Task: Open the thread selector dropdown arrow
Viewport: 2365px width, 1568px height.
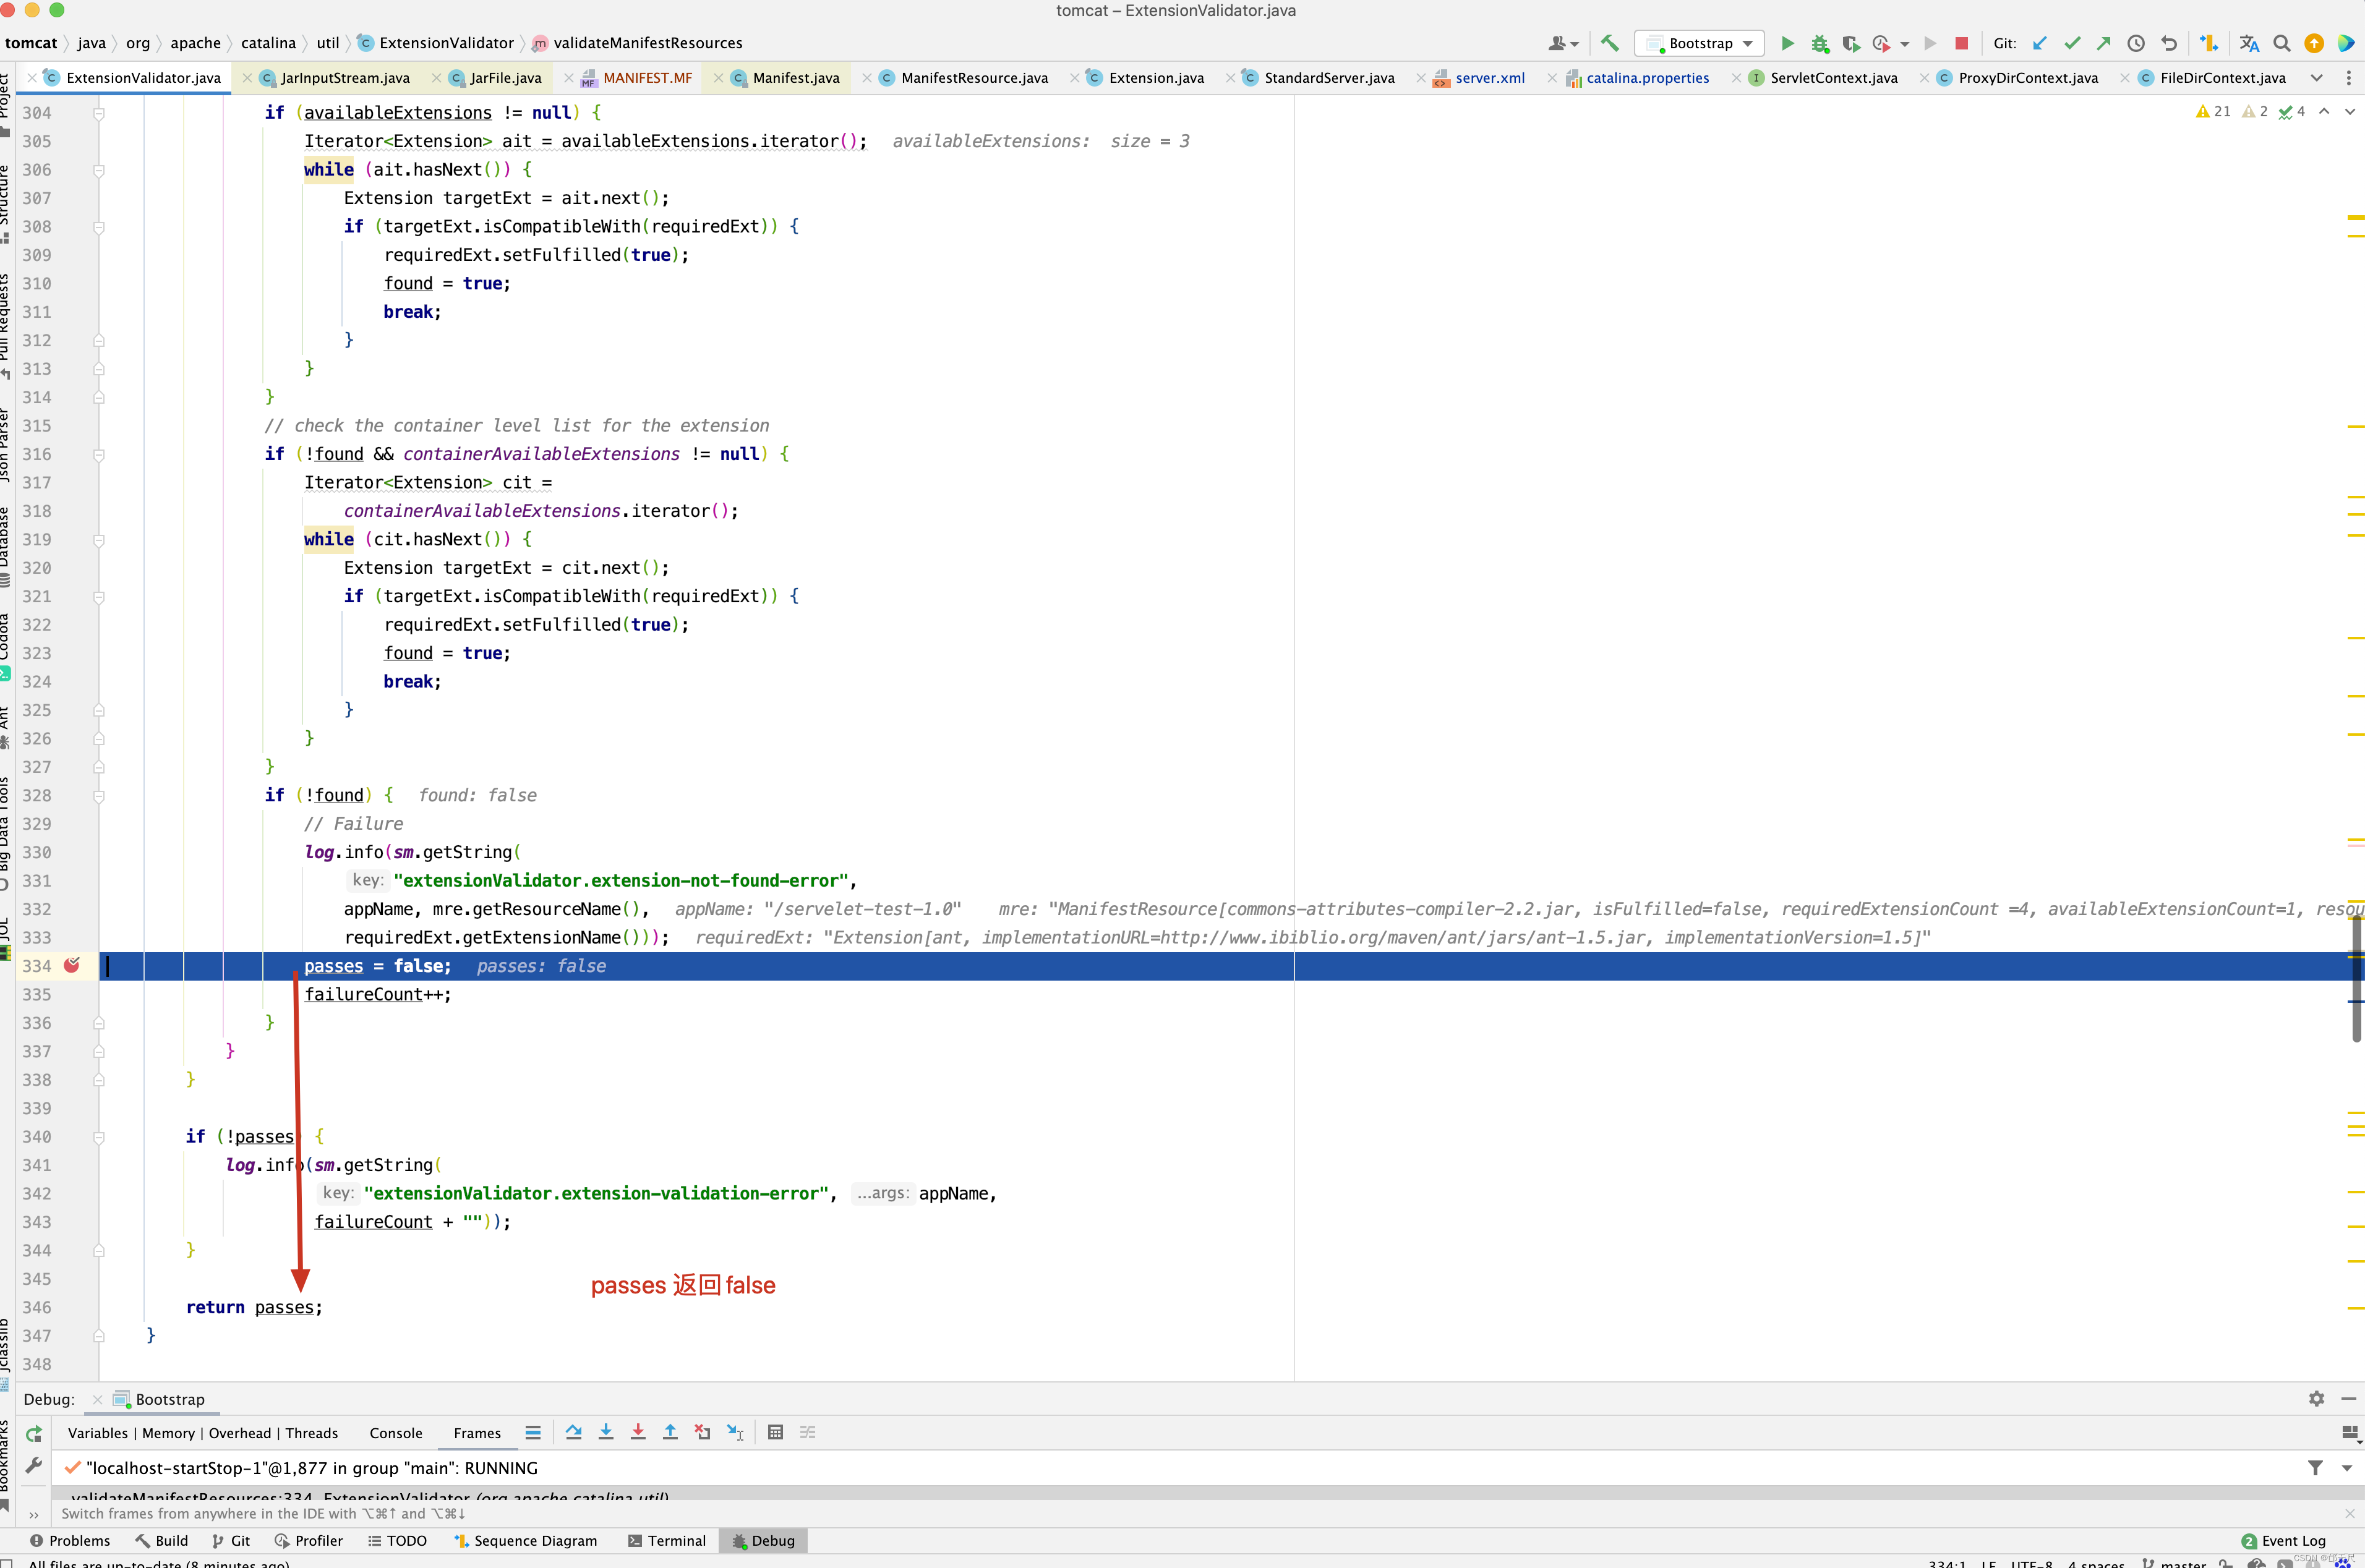Action: 2346,1468
